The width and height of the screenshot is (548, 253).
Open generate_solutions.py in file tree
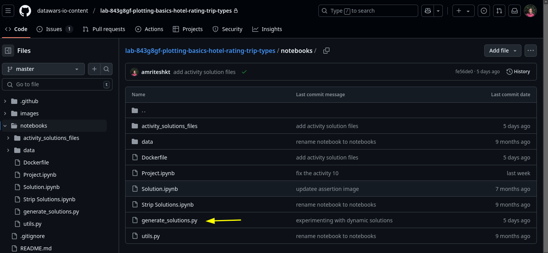pyautogui.click(x=51, y=212)
